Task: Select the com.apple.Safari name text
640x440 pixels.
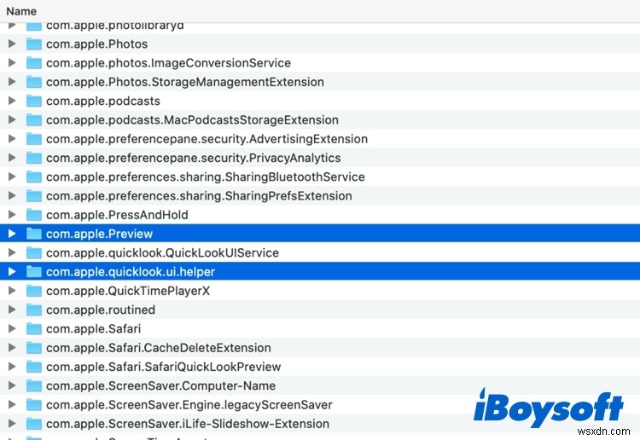Action: point(94,328)
